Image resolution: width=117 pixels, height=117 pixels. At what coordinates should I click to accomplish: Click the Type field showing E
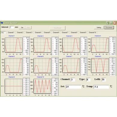(88, 79)
